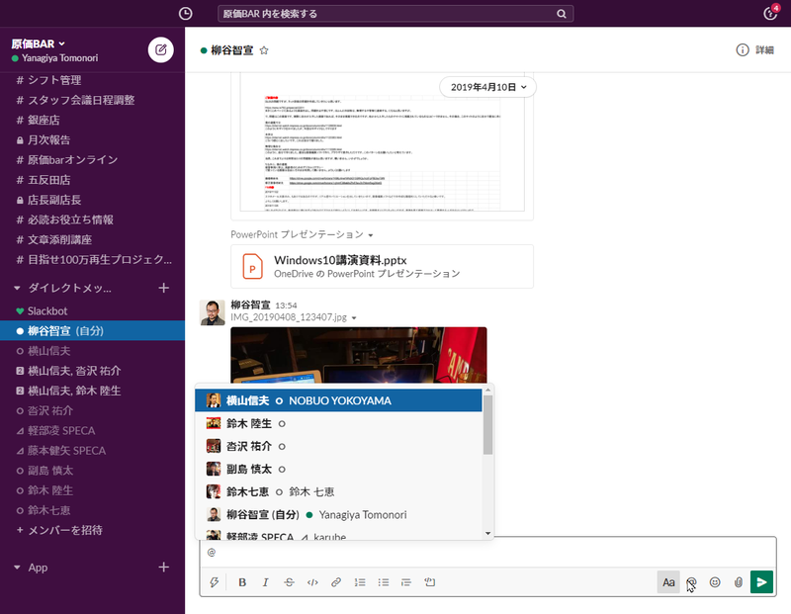
Task: Open the 2019年4月10日 date dropdown
Action: pyautogui.click(x=486, y=87)
